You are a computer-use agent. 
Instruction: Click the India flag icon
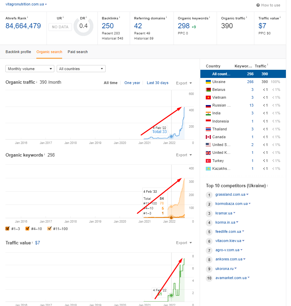[208, 113]
